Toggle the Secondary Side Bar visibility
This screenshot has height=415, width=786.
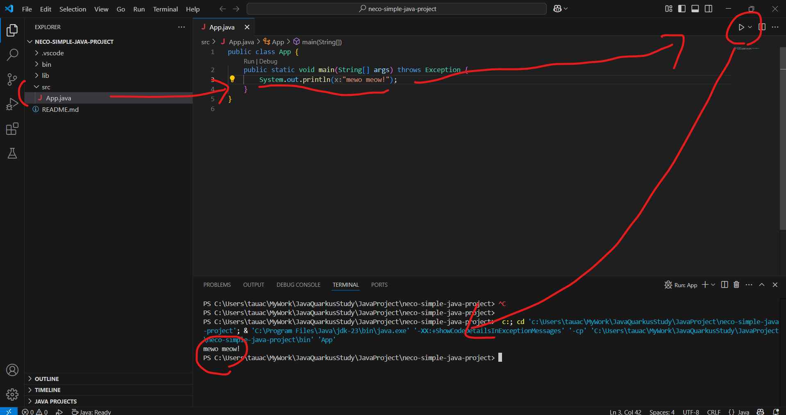(709, 9)
